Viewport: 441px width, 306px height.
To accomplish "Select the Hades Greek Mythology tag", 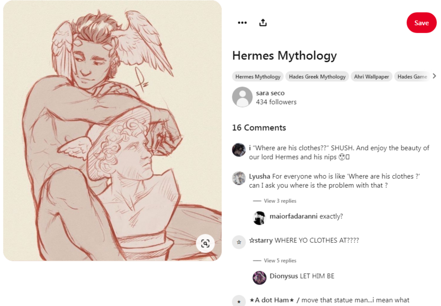I will [x=317, y=76].
